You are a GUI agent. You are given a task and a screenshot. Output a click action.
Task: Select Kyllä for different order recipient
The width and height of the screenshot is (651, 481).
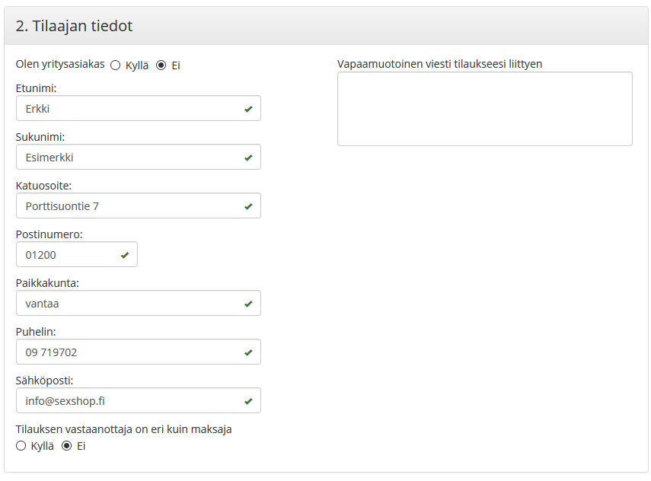pyautogui.click(x=21, y=446)
